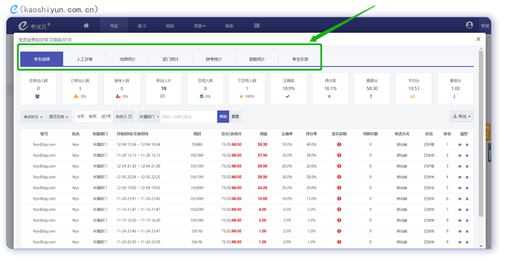Open the 导出 export dropdown
Image resolution: width=507 pixels, height=262 pixels.
(461, 117)
